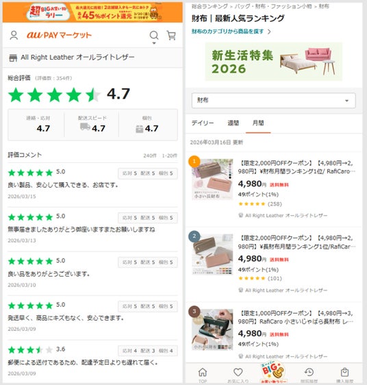Expand the 財布 category dropdown
The height and width of the screenshot is (385, 367).
(x=273, y=101)
